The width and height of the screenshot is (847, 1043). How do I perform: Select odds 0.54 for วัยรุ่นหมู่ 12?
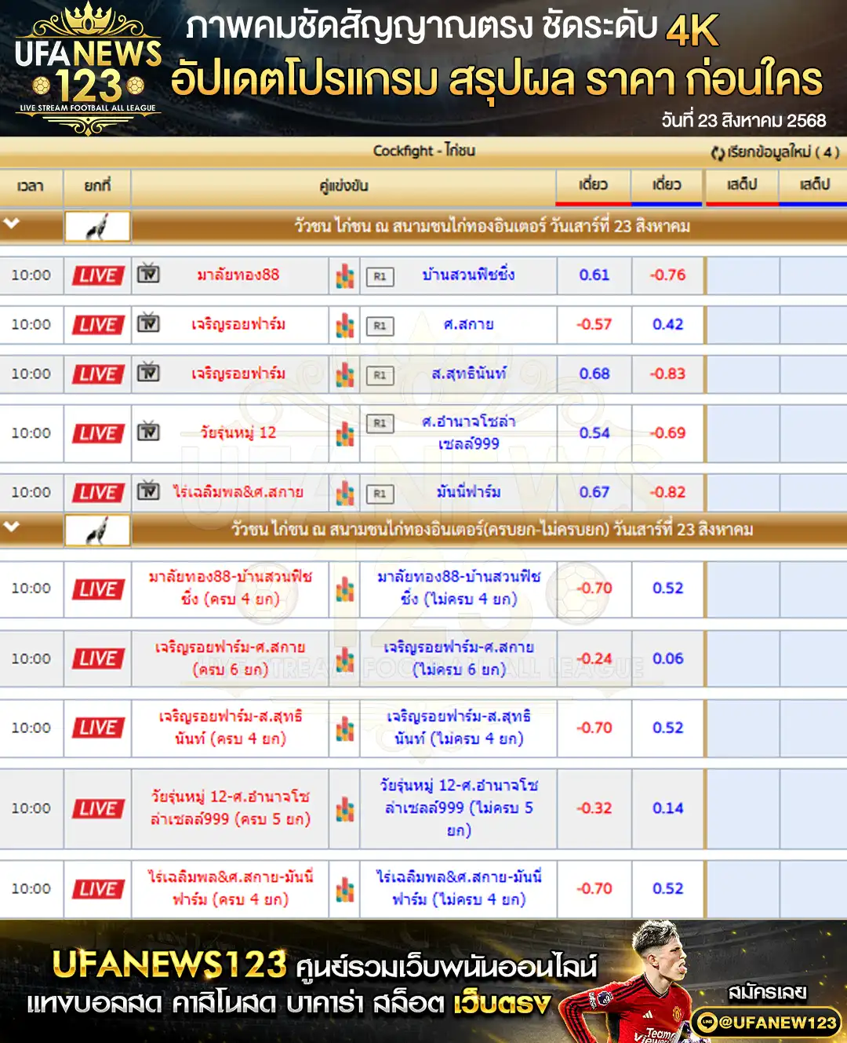coord(594,432)
